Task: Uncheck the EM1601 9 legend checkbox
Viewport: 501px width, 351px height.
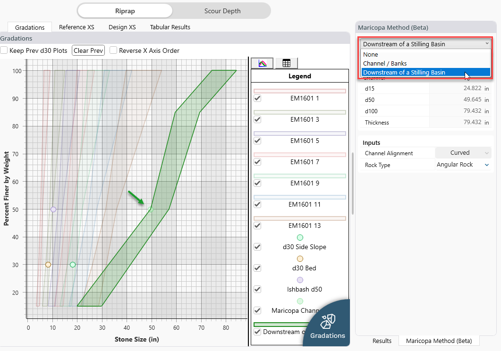Action: (257, 183)
